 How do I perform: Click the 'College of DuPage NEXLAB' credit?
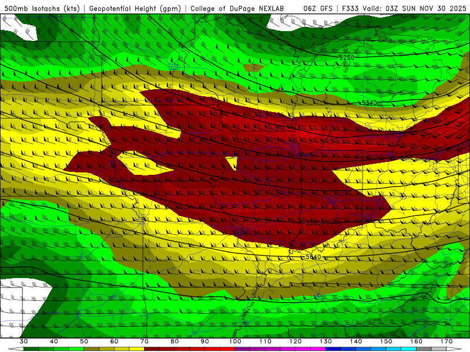point(237,8)
